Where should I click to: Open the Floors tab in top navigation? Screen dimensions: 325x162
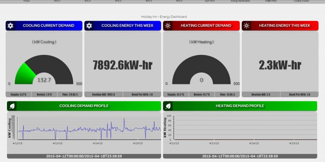click(x=26, y=1)
